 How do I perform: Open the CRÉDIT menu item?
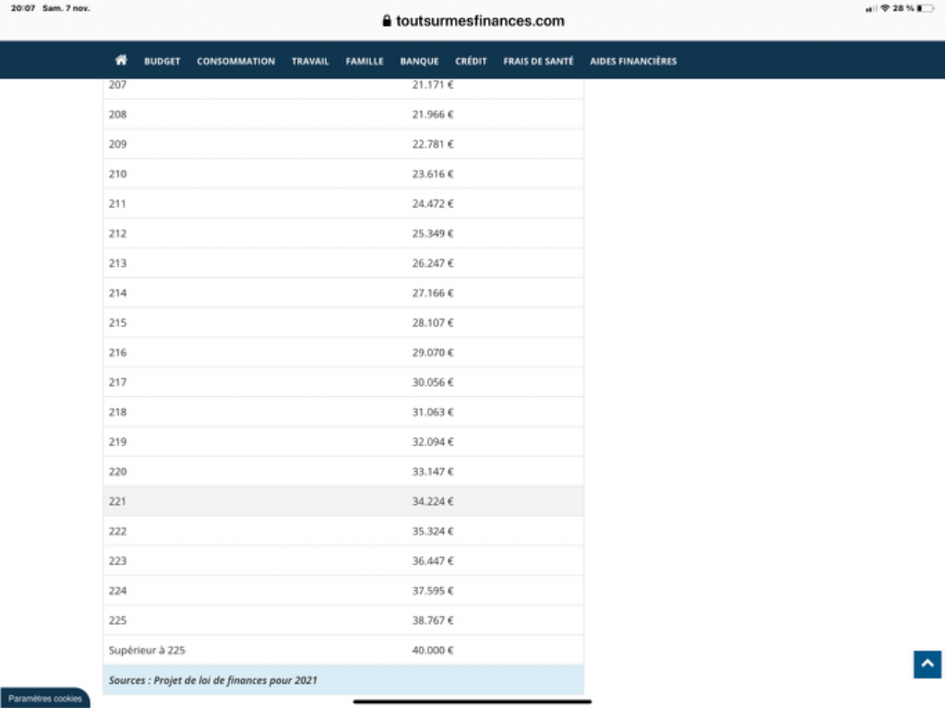pos(471,62)
